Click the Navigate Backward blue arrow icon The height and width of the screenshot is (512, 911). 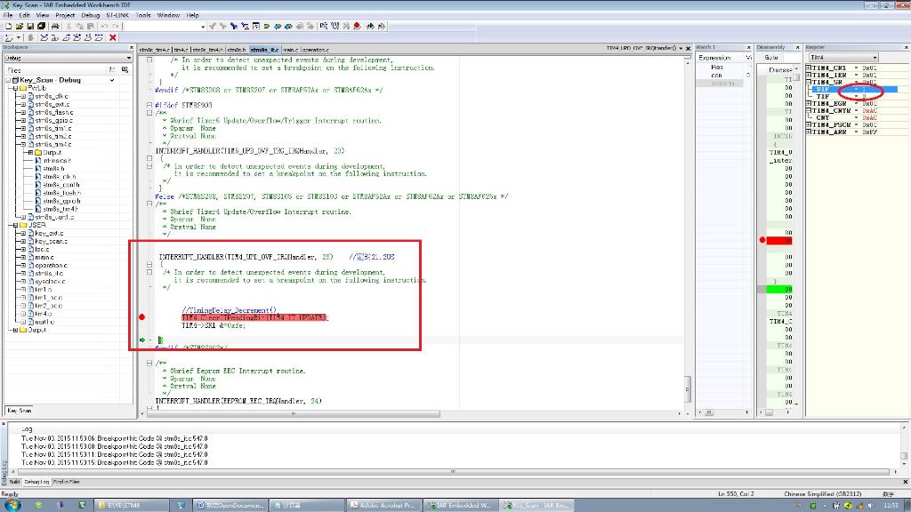(278, 26)
